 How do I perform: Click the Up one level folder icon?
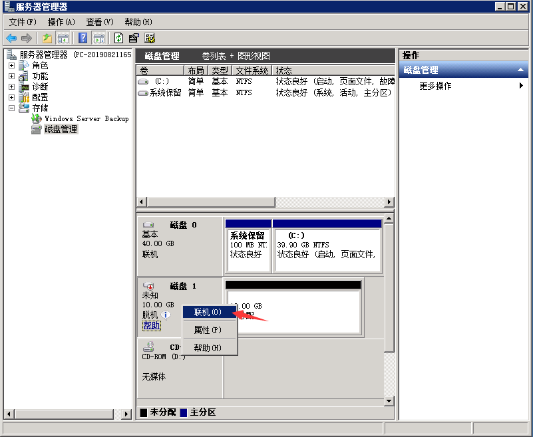47,38
